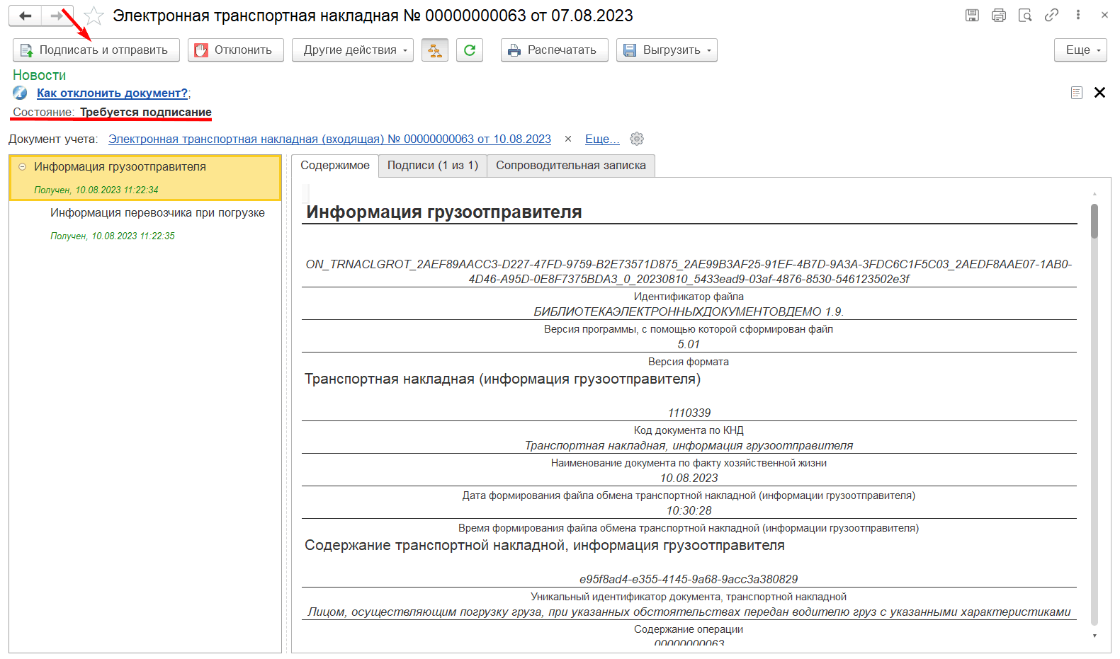Open settings gear next to Еще link
Image resolution: width=1120 pixels, height=659 pixels.
tap(637, 139)
